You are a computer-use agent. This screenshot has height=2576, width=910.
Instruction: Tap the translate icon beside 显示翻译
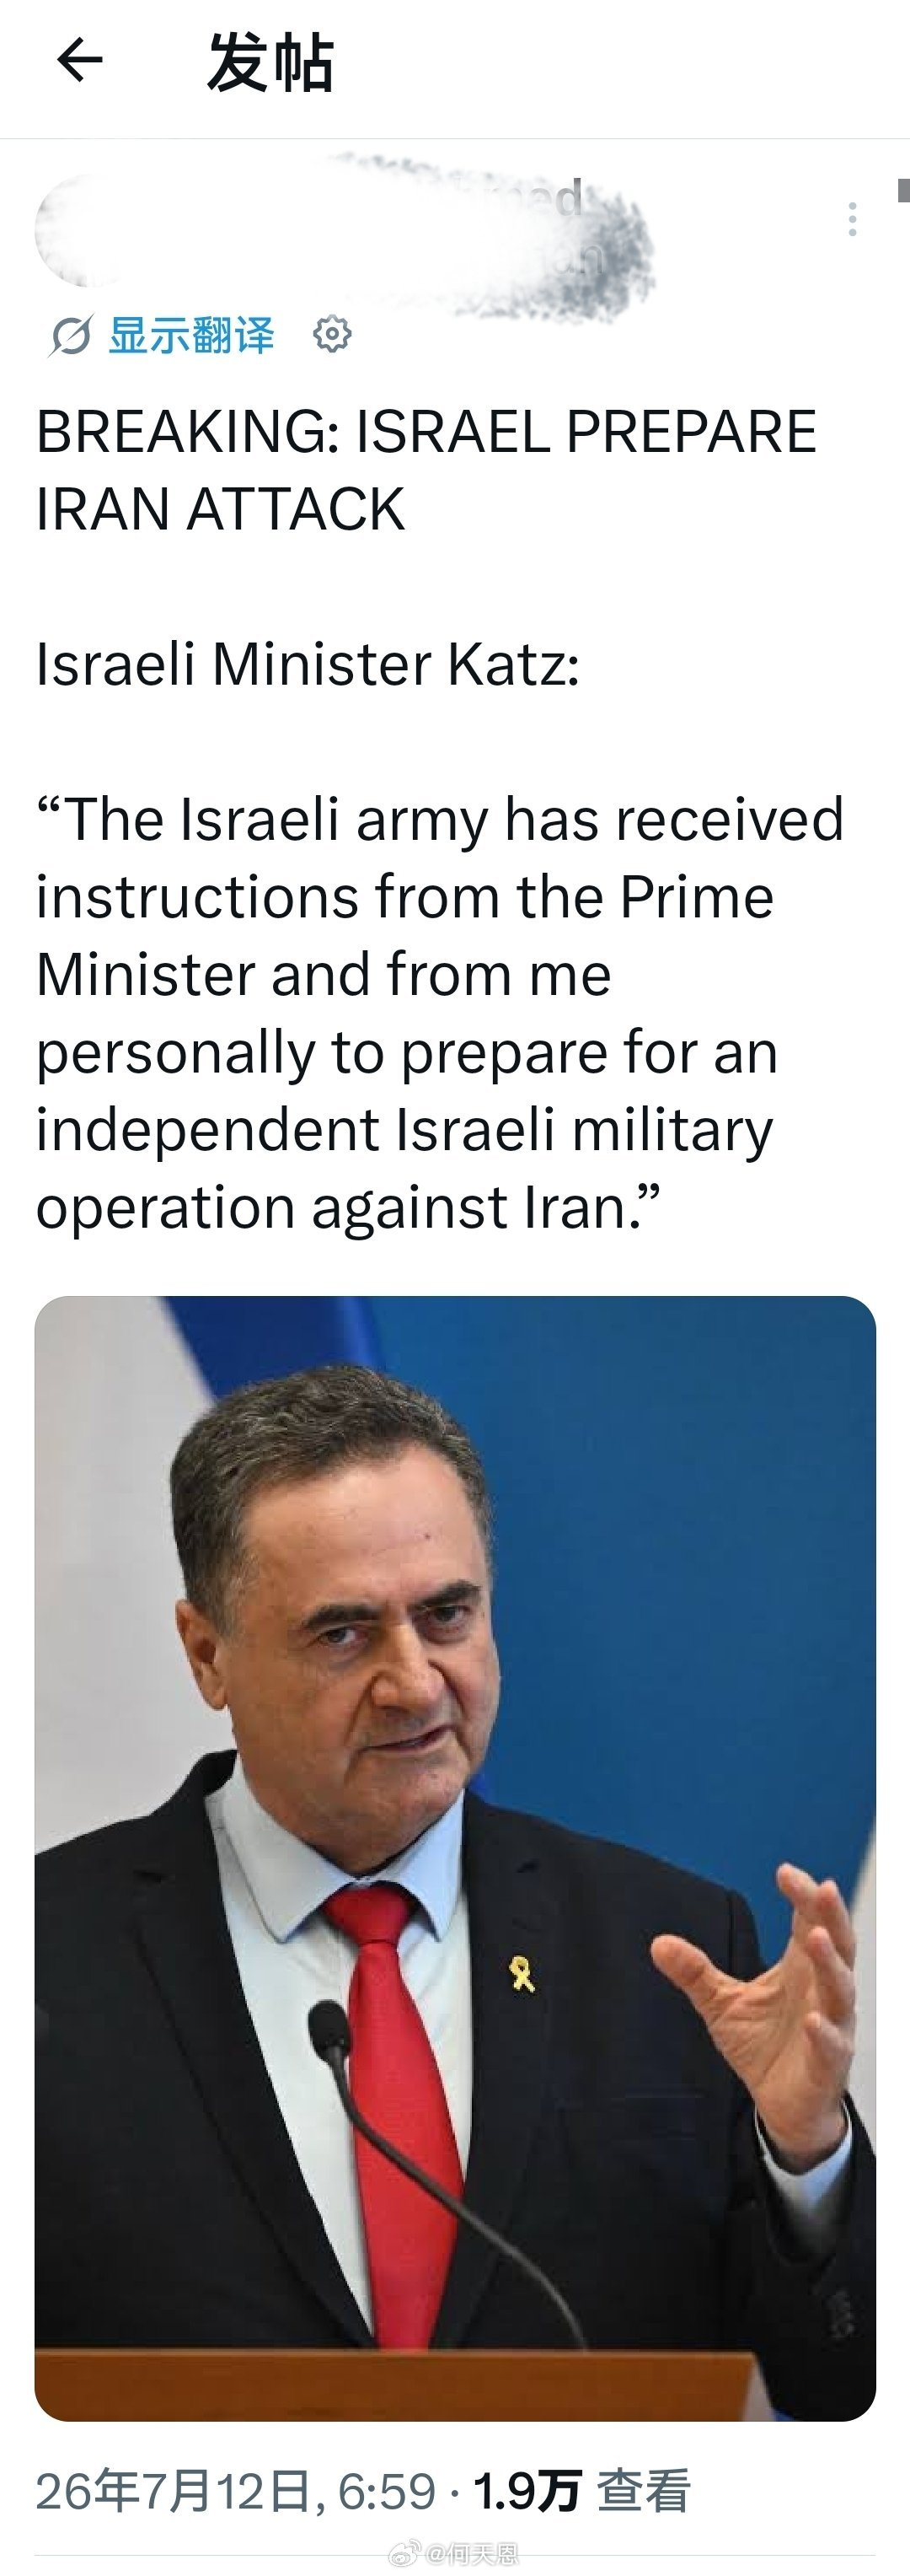[x=70, y=335]
